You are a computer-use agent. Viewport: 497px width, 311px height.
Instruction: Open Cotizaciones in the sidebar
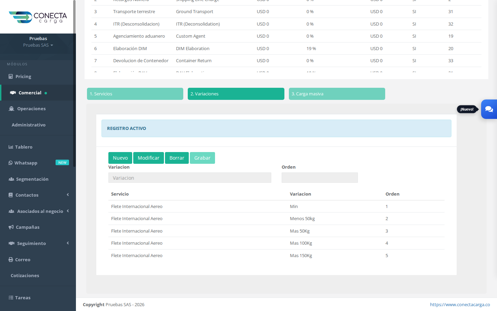[x=25, y=275]
